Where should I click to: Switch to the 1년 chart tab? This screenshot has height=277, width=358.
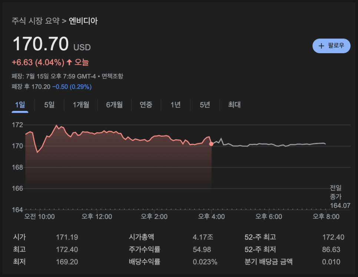(176, 105)
